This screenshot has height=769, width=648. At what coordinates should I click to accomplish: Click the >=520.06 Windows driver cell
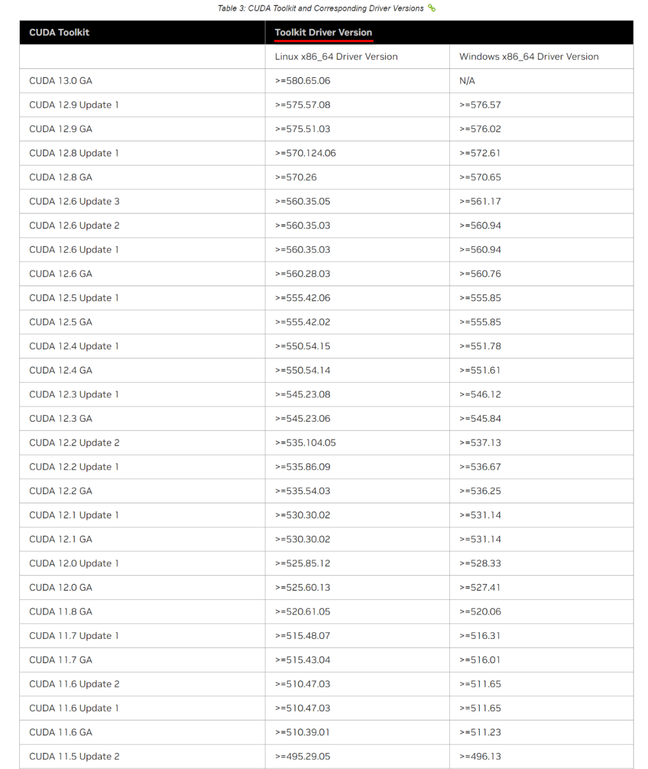[x=480, y=611]
